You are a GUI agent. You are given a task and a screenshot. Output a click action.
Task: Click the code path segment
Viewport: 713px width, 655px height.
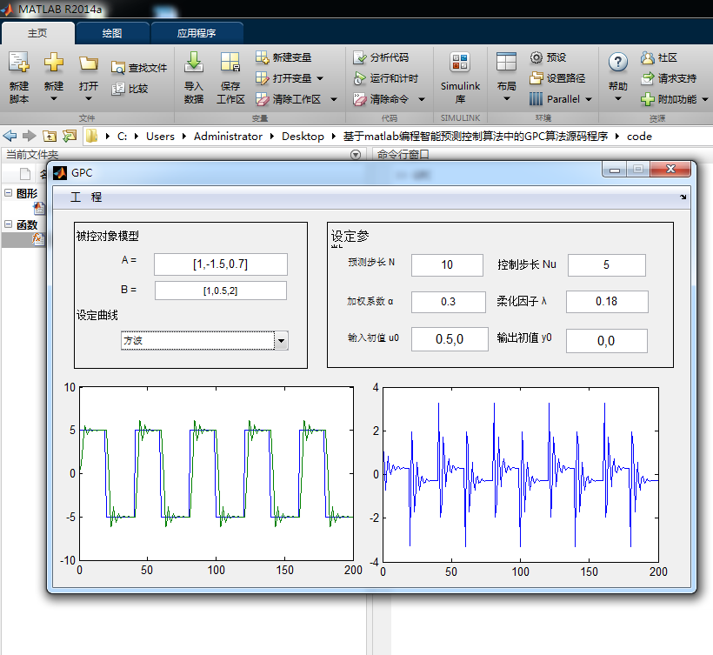point(639,136)
